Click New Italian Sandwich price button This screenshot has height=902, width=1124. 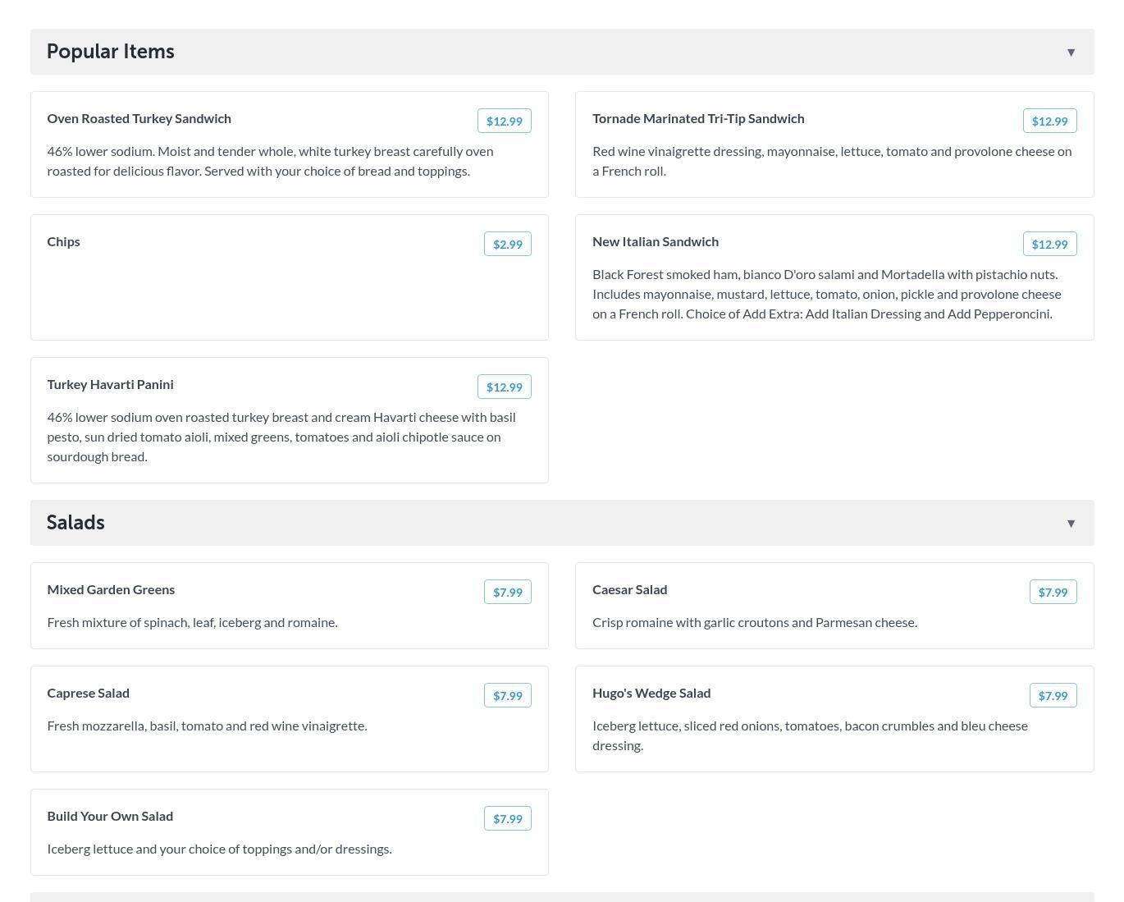(x=1049, y=245)
